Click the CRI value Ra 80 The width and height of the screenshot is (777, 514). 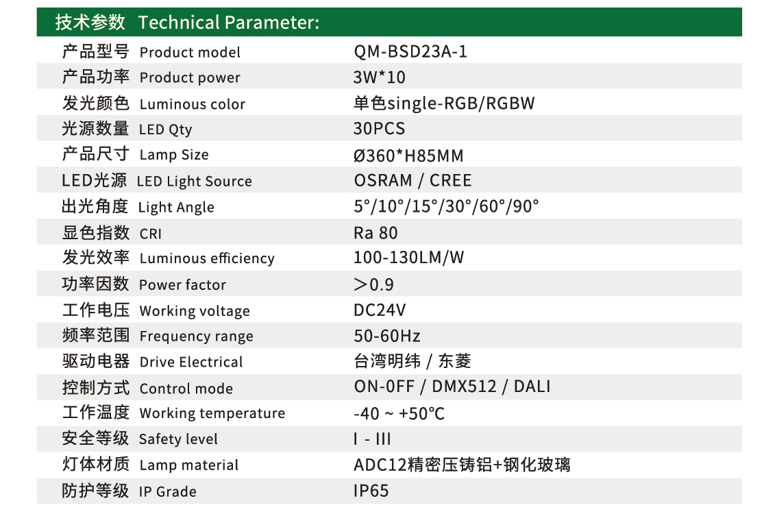coord(375,233)
